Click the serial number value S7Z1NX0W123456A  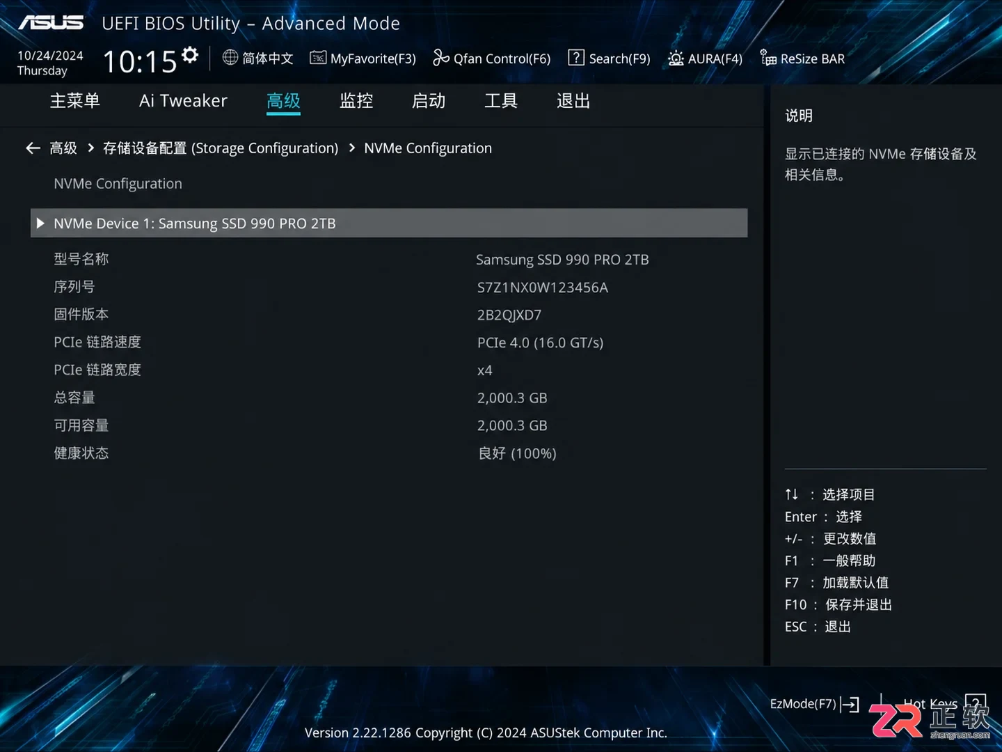point(543,288)
